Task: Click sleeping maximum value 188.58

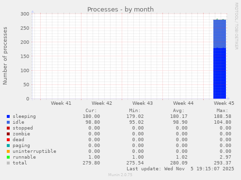Action: click(223, 116)
